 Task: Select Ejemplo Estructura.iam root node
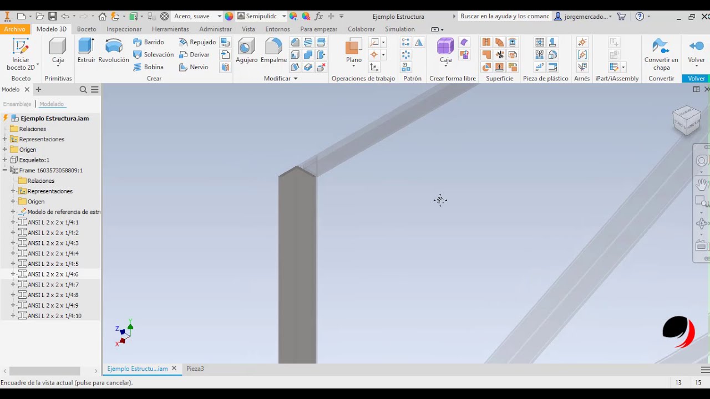(54, 119)
